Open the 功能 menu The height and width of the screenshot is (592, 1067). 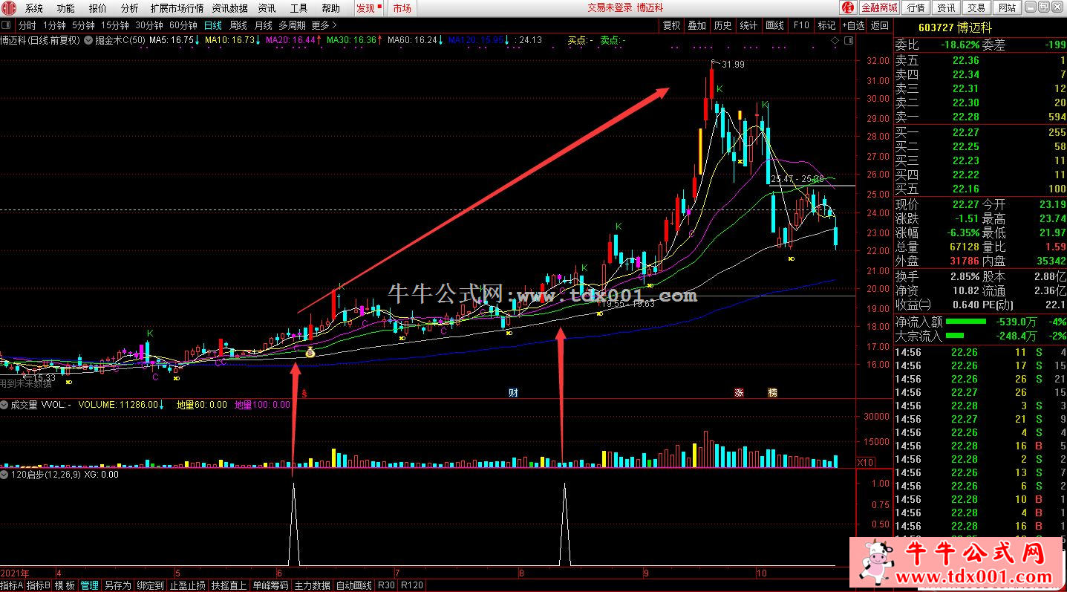(65, 8)
